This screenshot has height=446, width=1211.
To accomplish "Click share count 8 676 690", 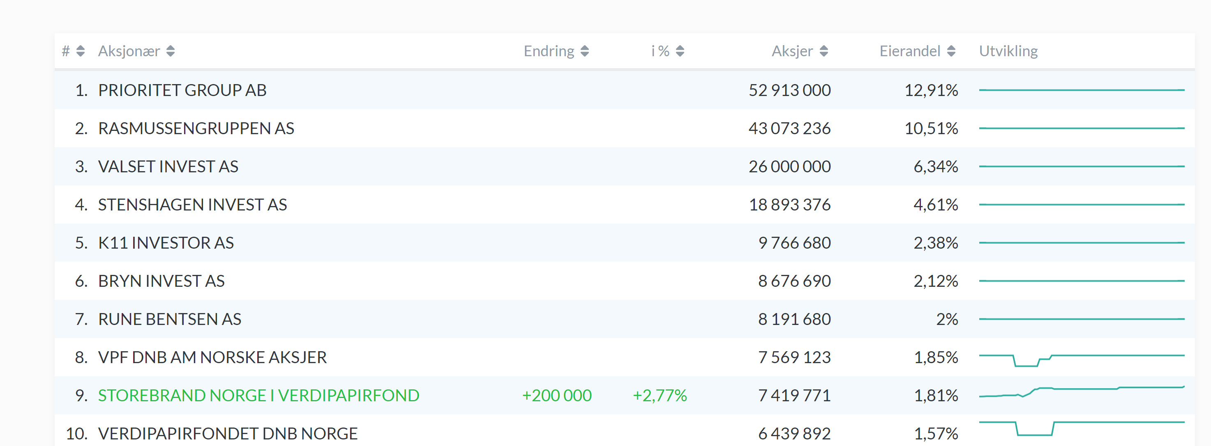I will (794, 281).
